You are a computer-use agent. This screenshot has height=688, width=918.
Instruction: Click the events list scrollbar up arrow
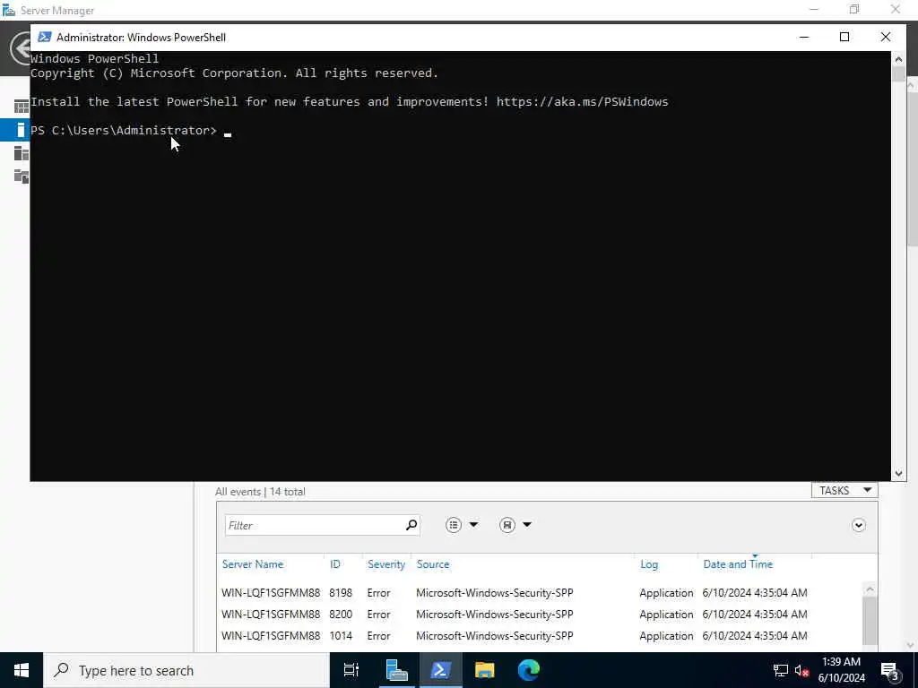click(870, 589)
